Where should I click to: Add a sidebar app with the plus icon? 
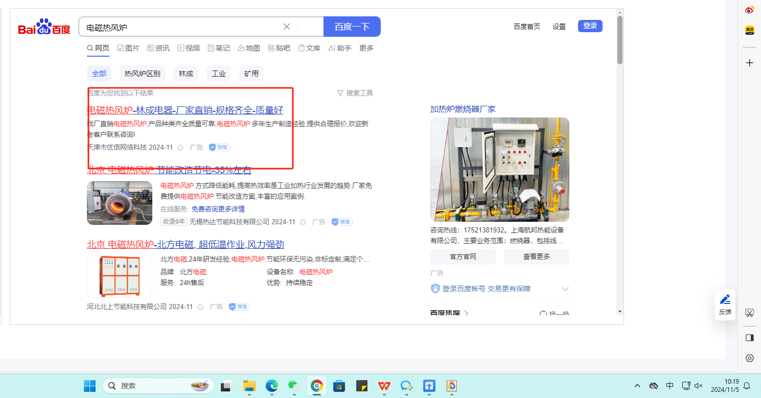coord(750,63)
